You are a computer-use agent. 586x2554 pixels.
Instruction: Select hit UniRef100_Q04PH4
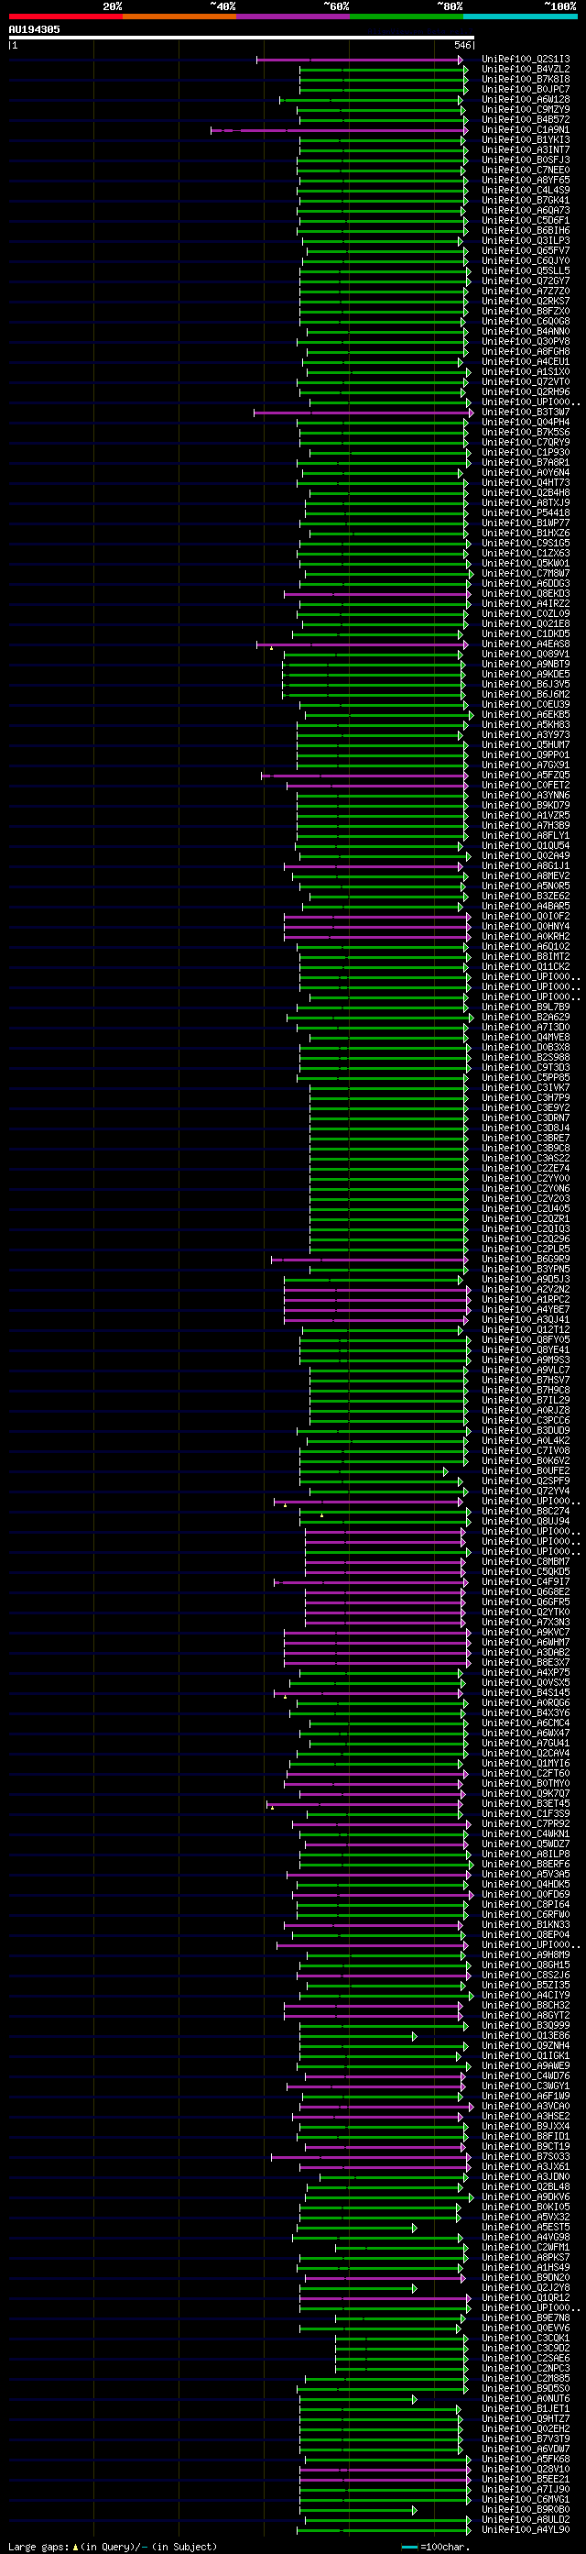tap(526, 423)
